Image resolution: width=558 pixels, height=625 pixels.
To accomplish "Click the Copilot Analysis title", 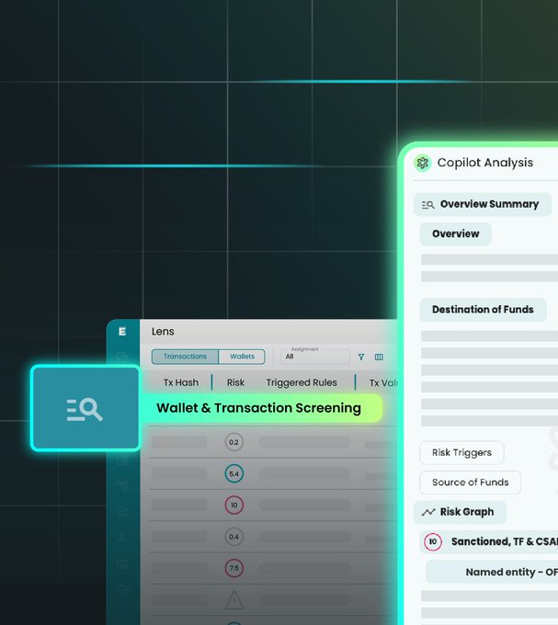I will [485, 163].
